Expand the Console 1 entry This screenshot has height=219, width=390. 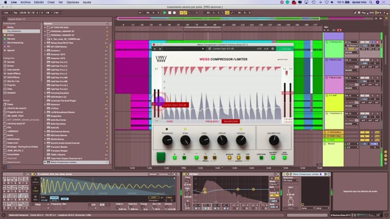(x=45, y=50)
